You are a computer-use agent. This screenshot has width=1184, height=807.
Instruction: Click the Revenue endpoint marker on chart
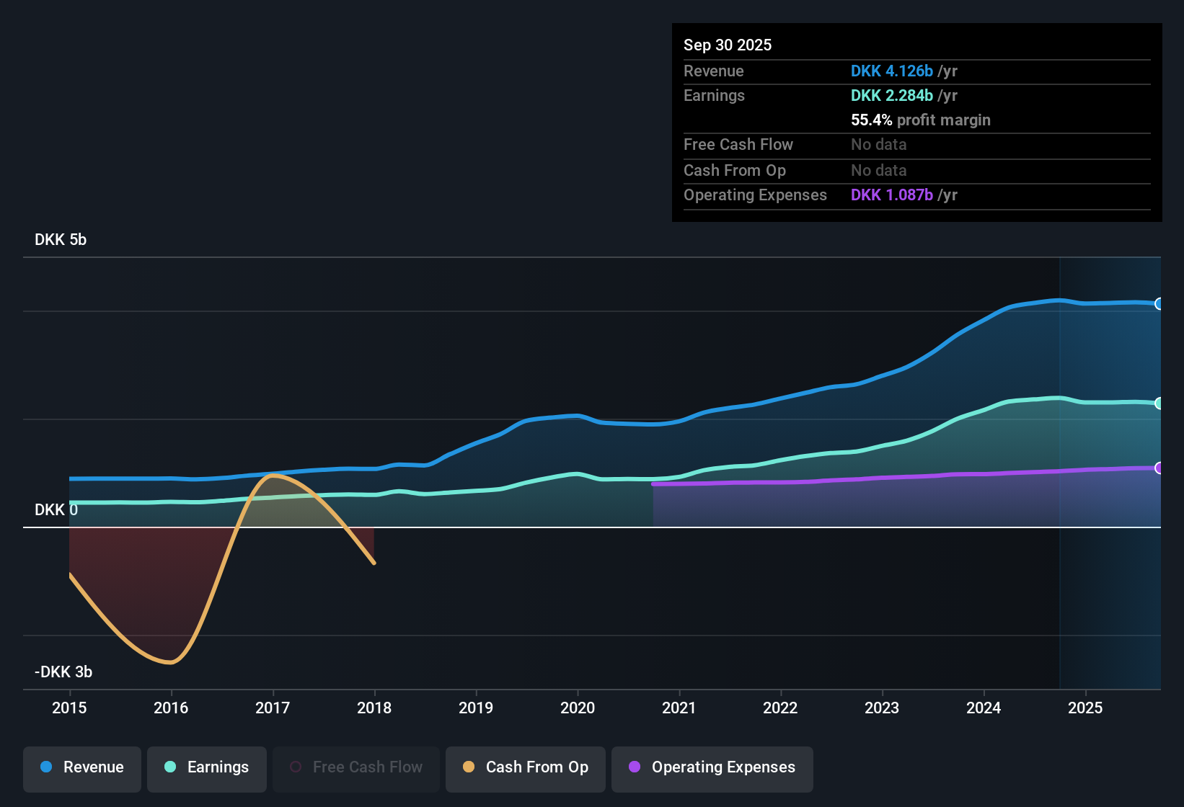1159,304
